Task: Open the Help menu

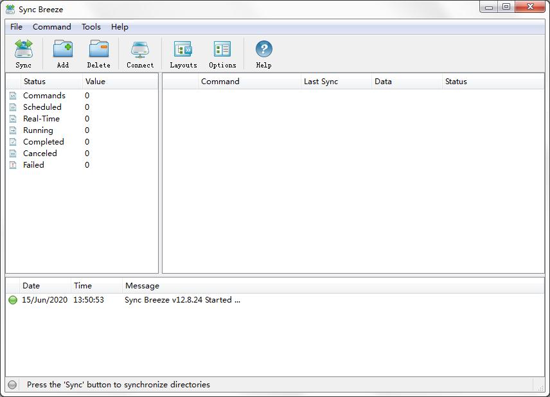Action: click(120, 27)
